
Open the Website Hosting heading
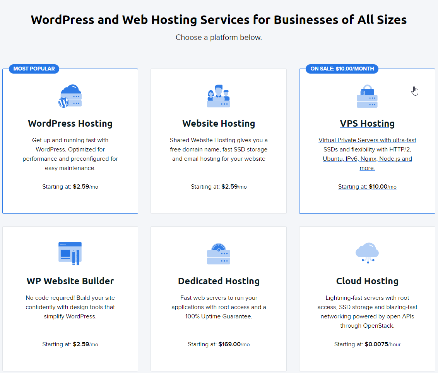click(x=219, y=123)
